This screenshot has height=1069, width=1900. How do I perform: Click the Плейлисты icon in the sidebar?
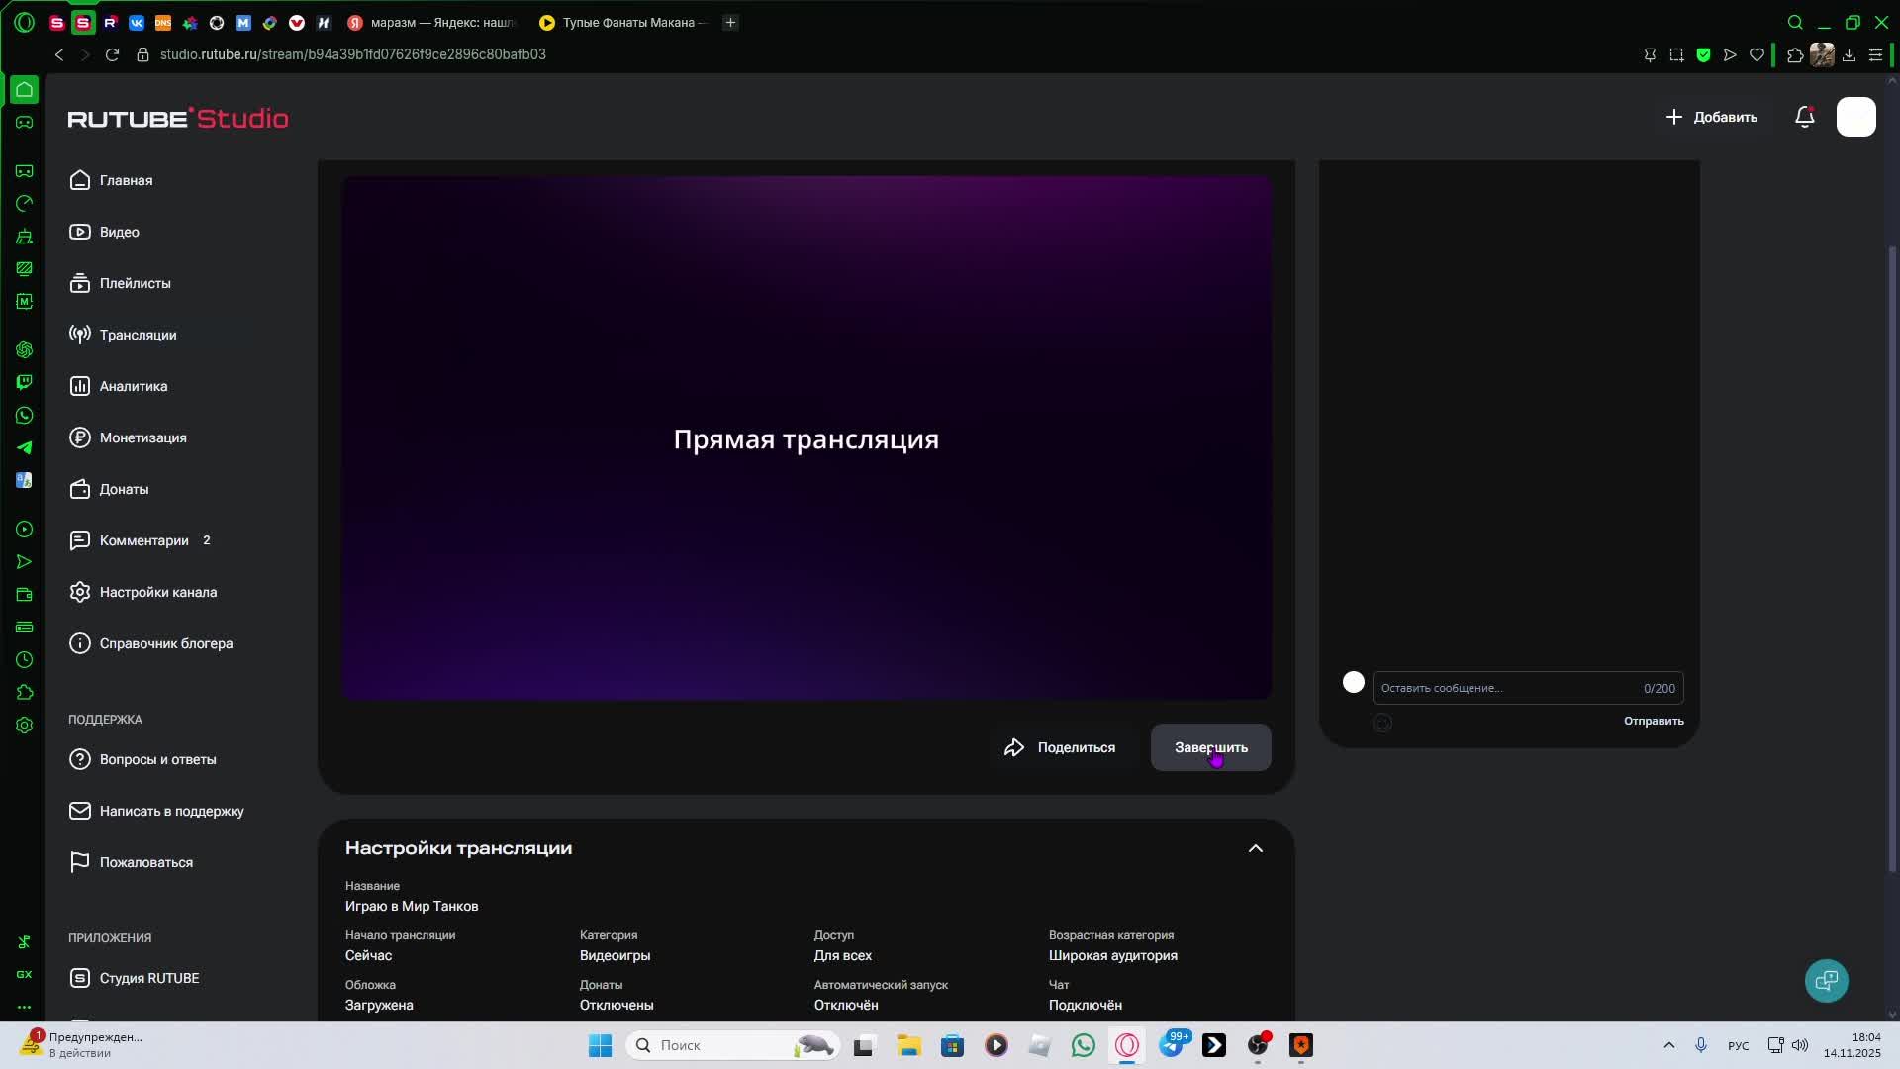80,283
